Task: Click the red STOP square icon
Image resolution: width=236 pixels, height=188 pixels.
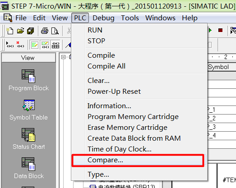Action: click(x=220, y=31)
